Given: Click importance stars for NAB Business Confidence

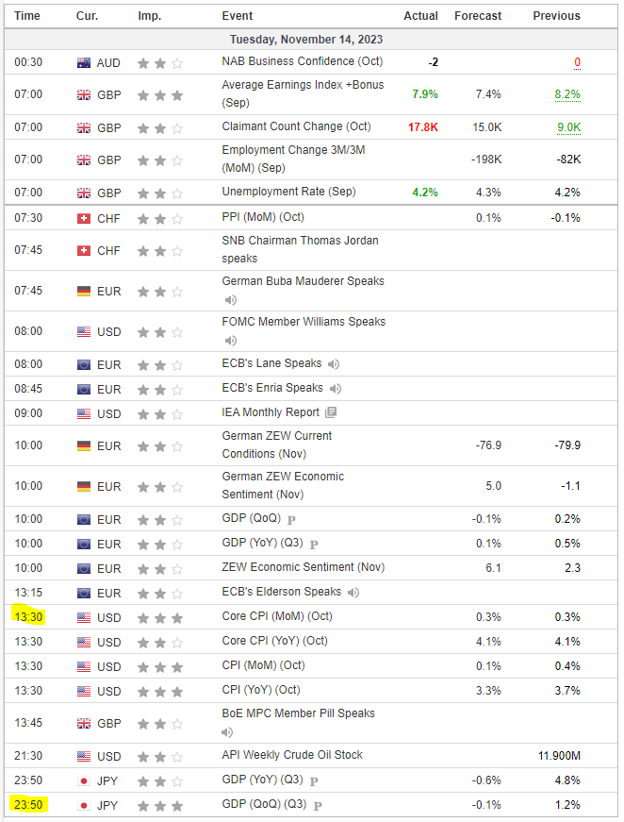Looking at the screenshot, I should pyautogui.click(x=160, y=63).
